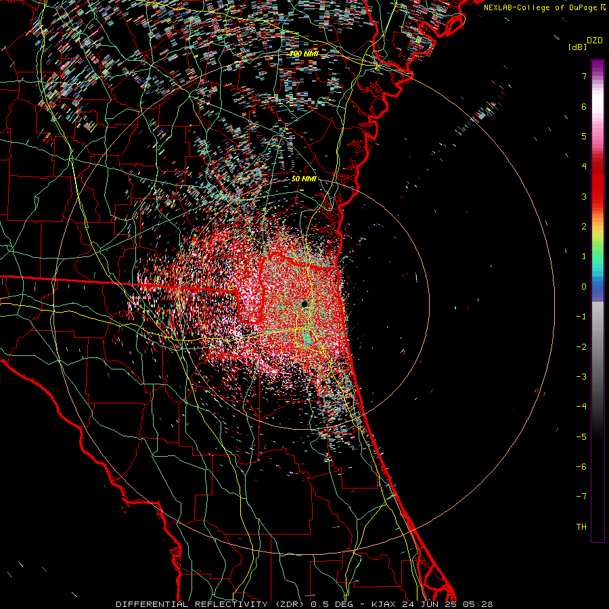Click the 4 value on color scale
This screenshot has width=609, height=609.
[584, 166]
